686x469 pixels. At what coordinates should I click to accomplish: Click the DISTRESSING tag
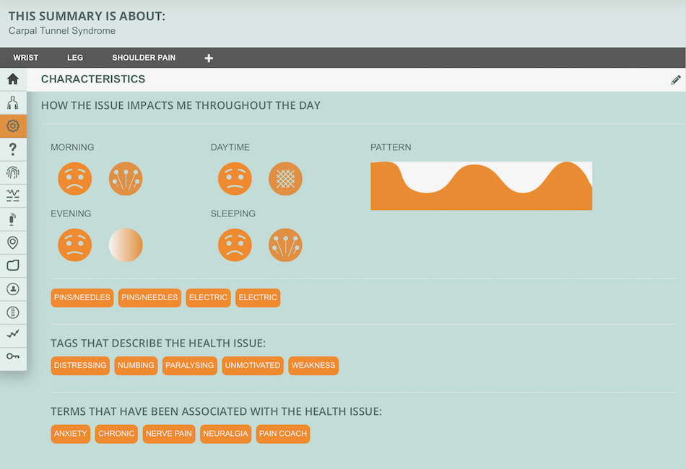click(80, 365)
